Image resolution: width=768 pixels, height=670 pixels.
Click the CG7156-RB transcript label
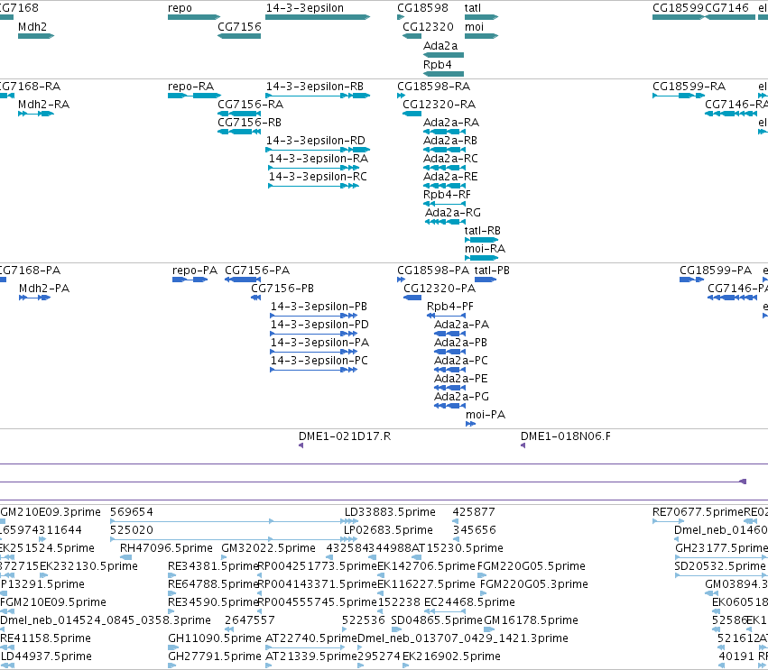pyautogui.click(x=250, y=123)
